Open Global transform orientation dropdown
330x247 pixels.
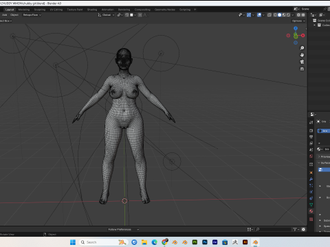[106, 15]
